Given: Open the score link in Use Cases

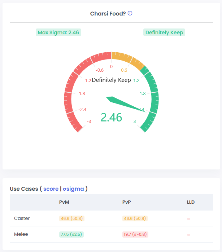Looking at the screenshot, I should (x=51, y=189).
